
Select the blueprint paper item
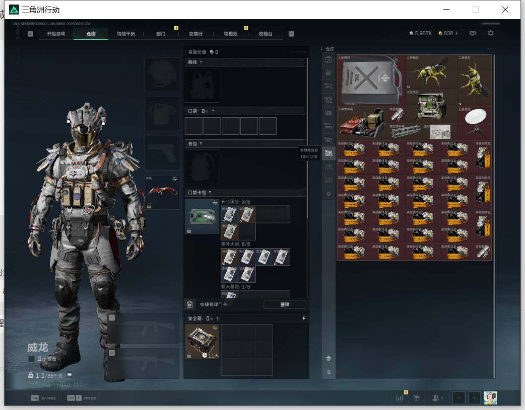point(440,131)
